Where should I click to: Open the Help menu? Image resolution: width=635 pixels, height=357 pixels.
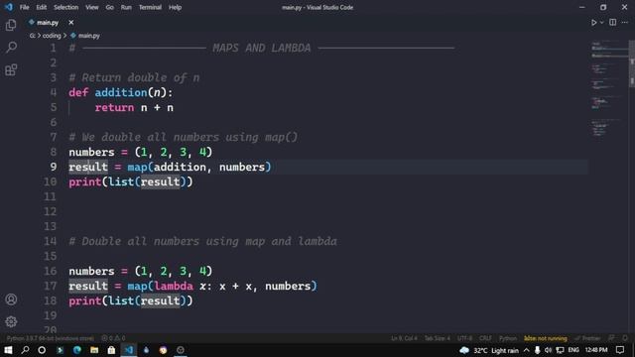coord(175,7)
